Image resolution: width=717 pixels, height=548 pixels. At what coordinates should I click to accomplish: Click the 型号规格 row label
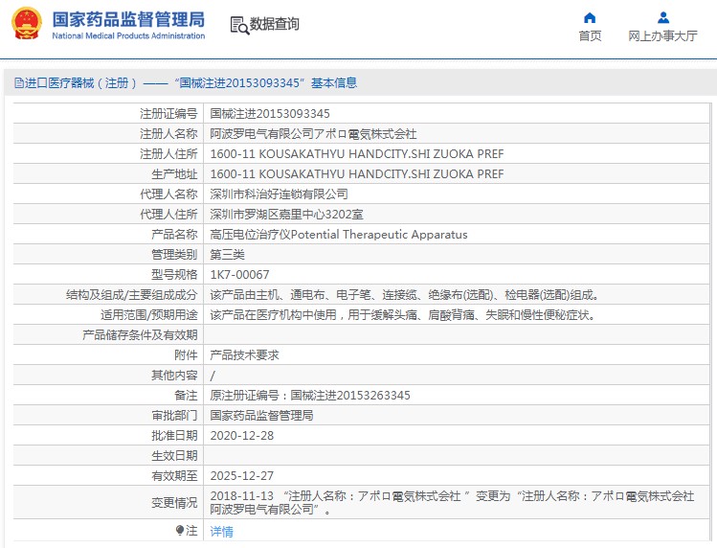[174, 275]
